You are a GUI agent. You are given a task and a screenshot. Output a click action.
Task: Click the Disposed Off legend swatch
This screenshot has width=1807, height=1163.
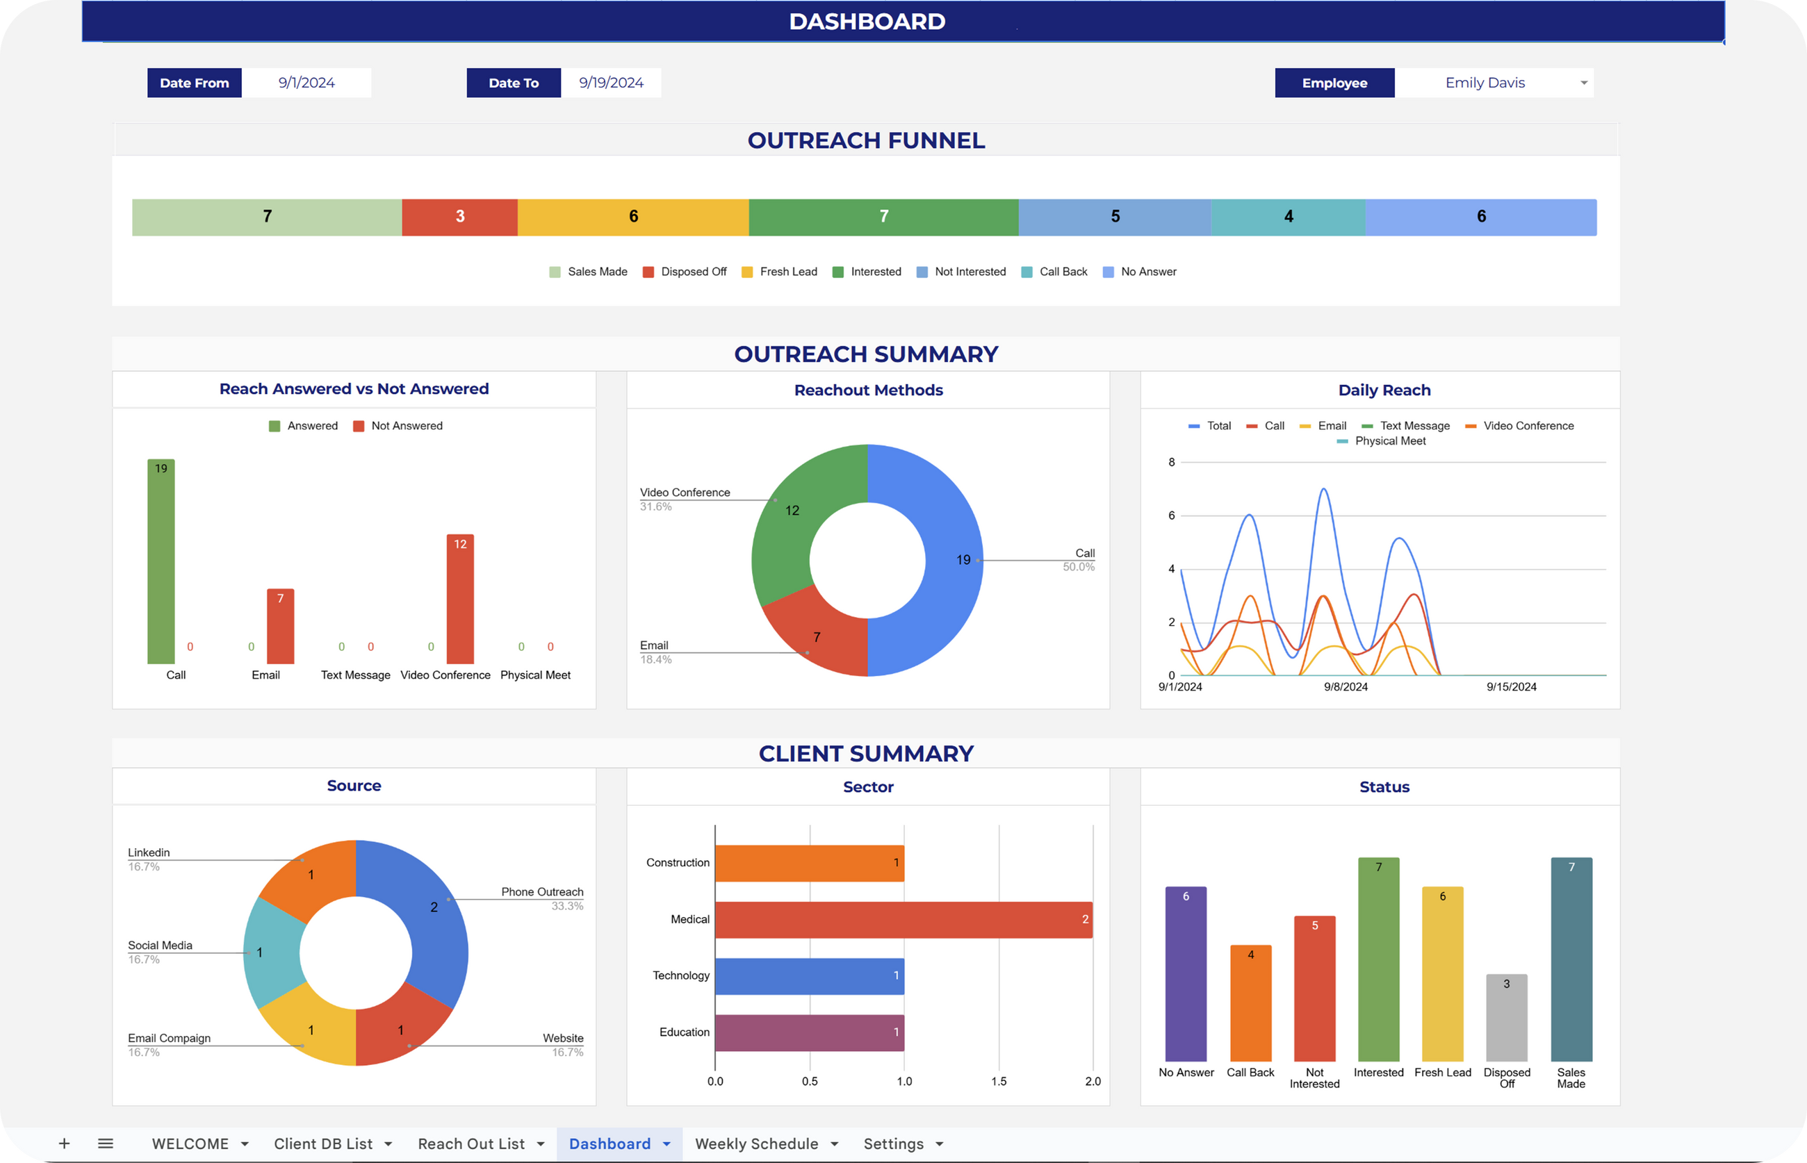[648, 272]
